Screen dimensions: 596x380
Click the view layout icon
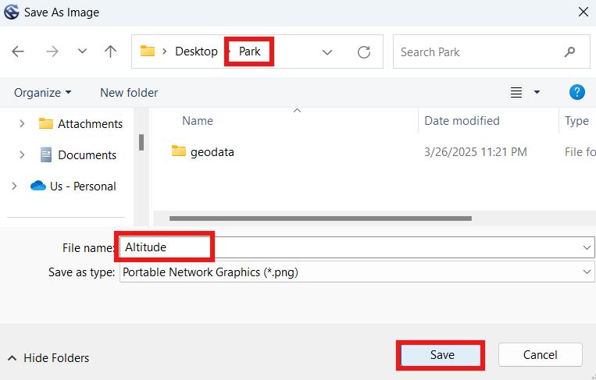[516, 92]
